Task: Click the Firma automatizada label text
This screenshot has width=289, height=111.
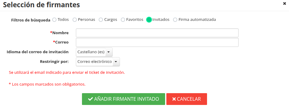Action: (x=197, y=19)
